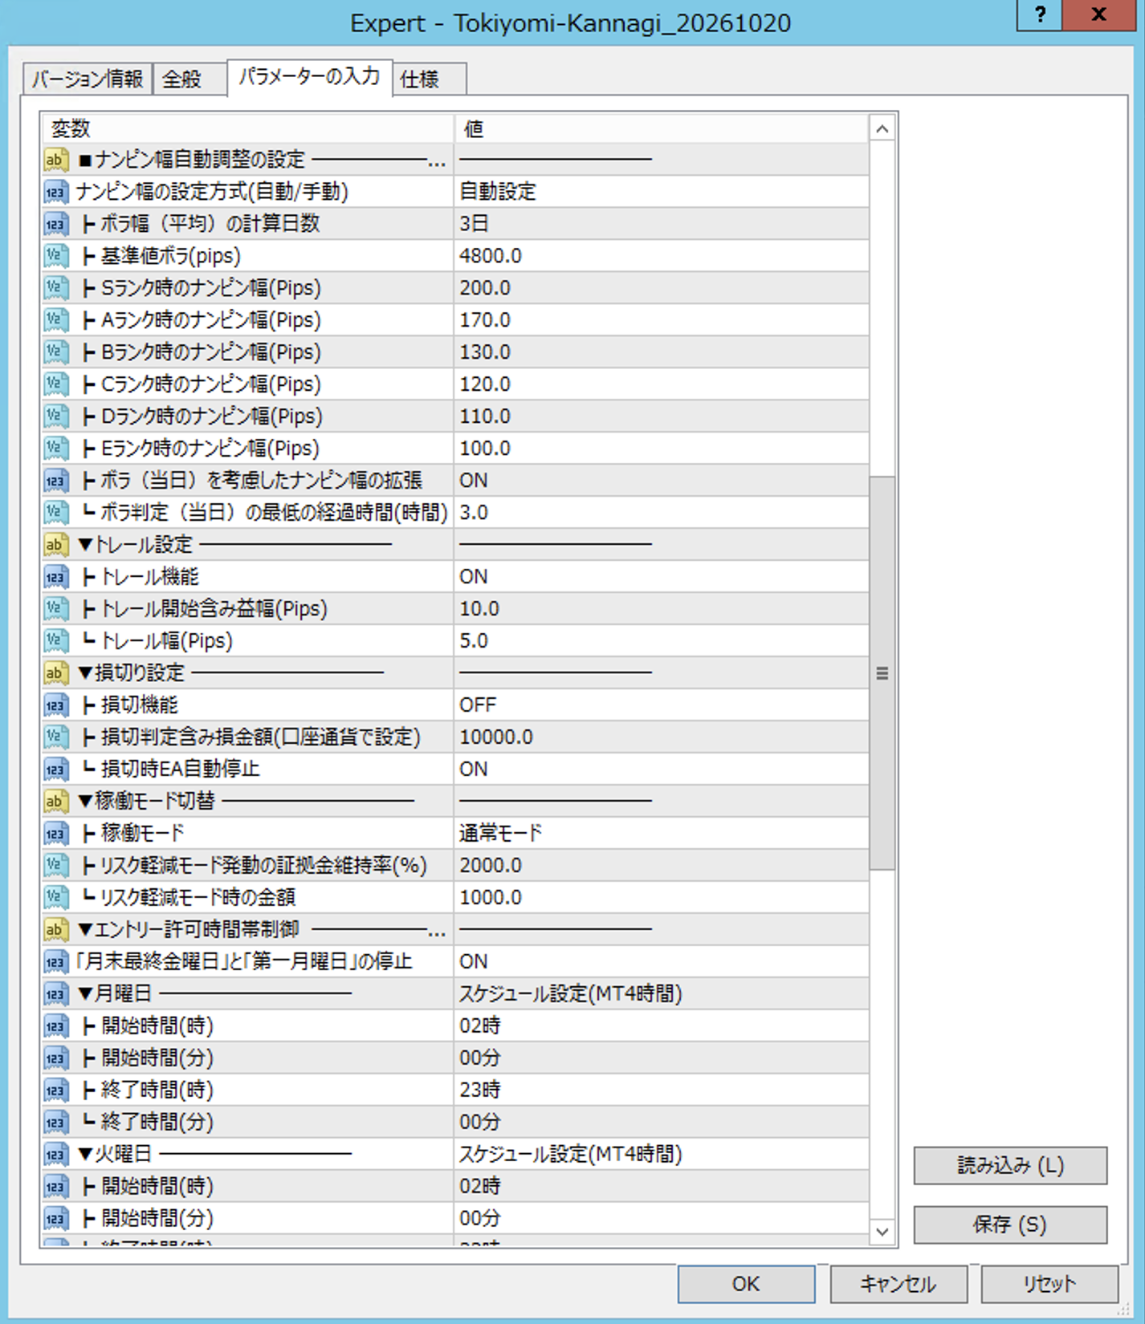Viewport: 1145px width, 1324px height.
Task: Click the string icon beside ■ナンピン幅自動調整の設定
Action: [x=55, y=160]
